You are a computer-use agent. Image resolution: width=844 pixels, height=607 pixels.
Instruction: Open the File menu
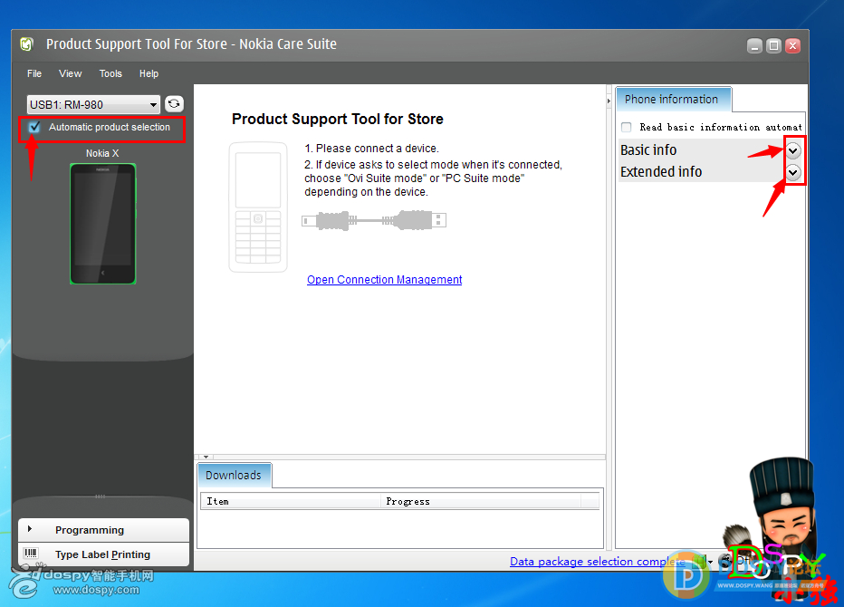pyautogui.click(x=34, y=73)
